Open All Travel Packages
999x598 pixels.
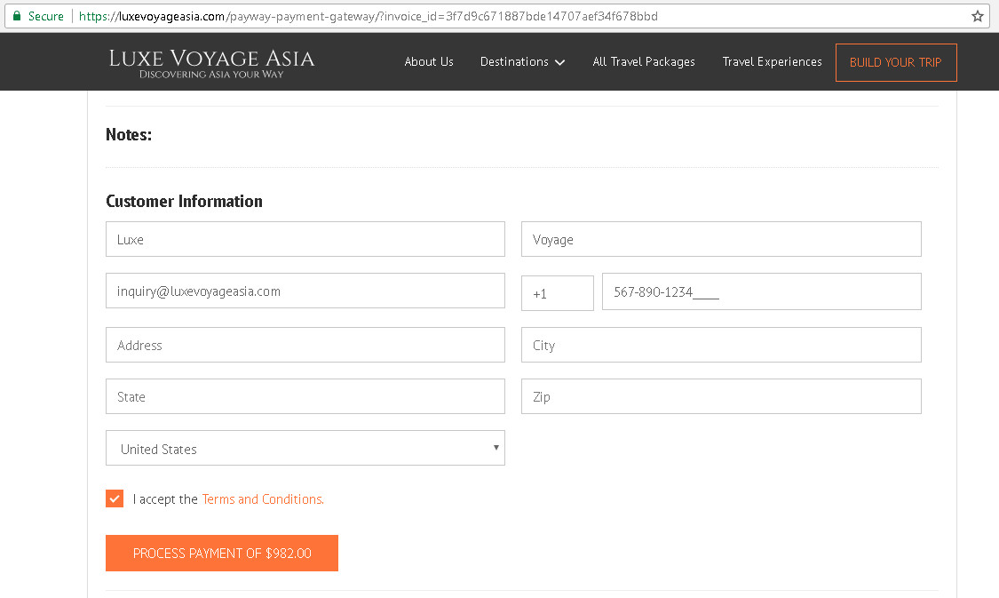pyautogui.click(x=644, y=62)
